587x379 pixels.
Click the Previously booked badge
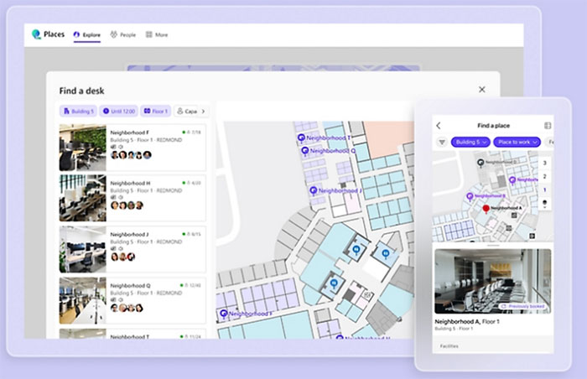pyautogui.click(x=523, y=306)
